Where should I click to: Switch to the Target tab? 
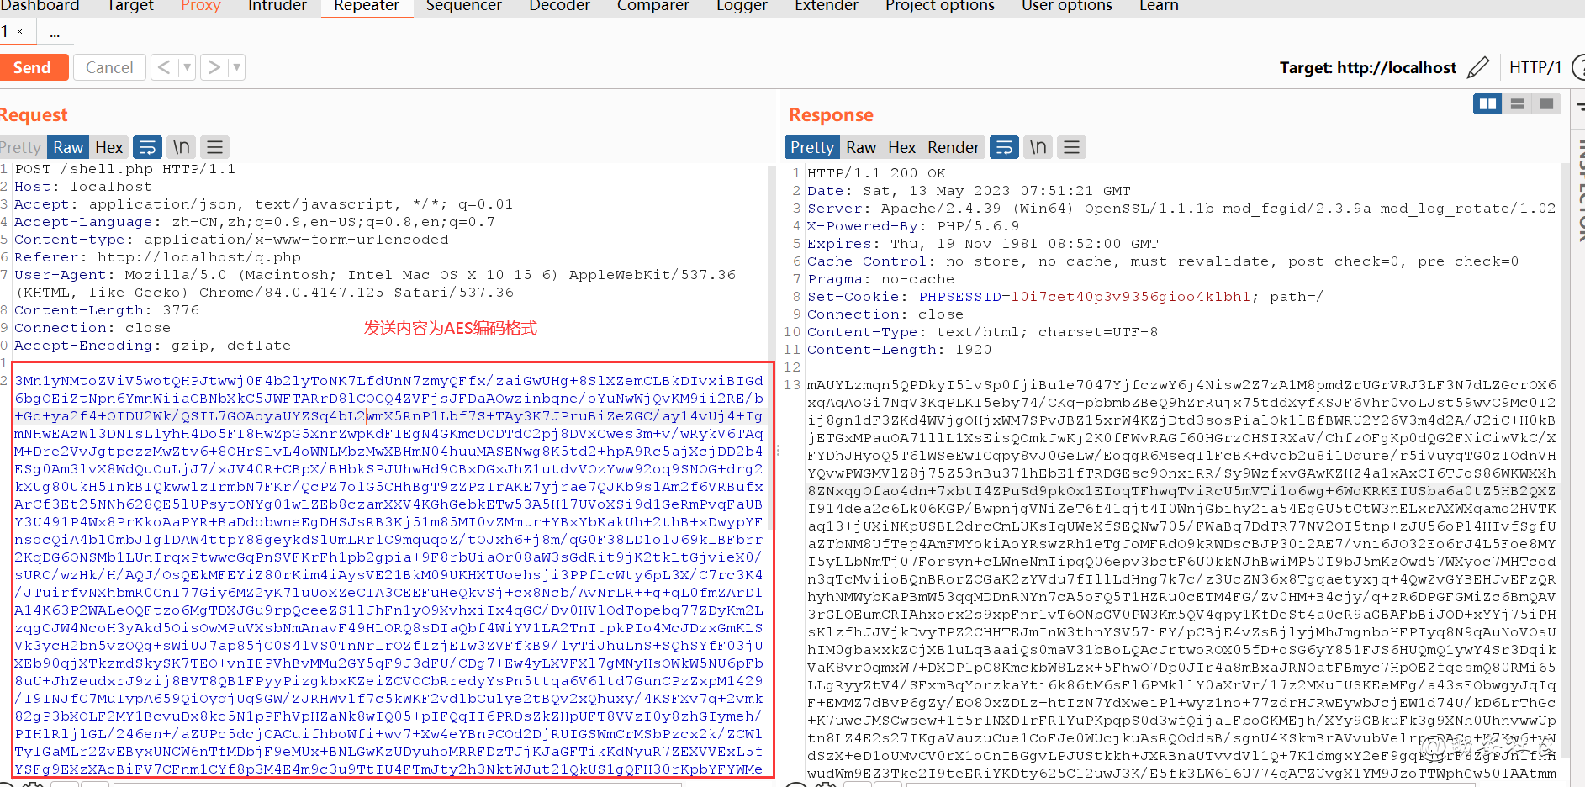[x=130, y=6]
